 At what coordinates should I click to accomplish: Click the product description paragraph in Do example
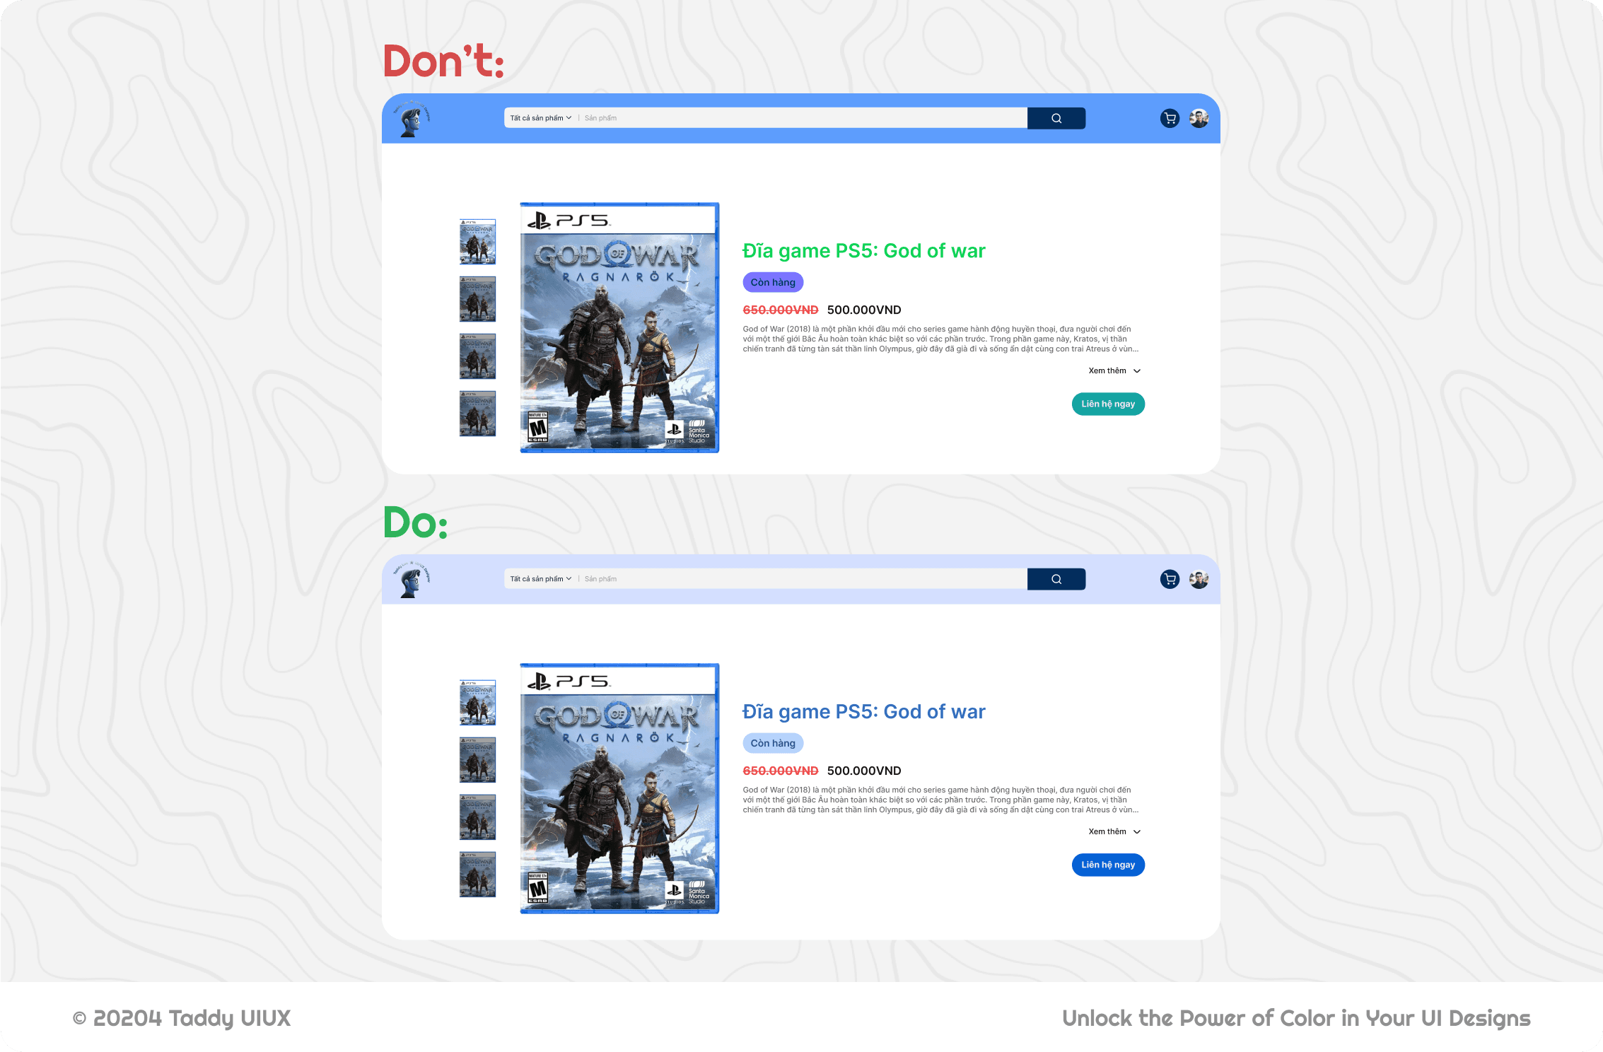(x=940, y=800)
